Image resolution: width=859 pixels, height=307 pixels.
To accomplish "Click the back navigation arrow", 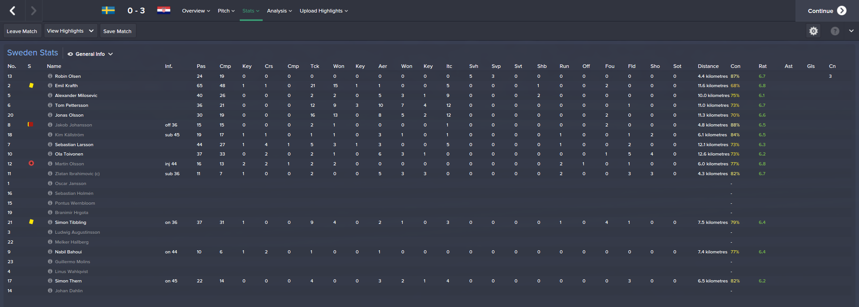I will tap(13, 11).
